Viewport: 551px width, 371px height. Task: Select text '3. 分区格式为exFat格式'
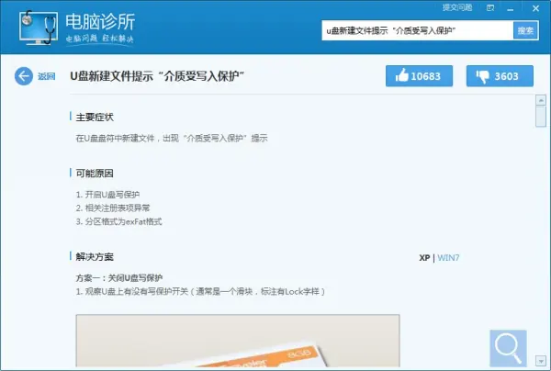118,221
